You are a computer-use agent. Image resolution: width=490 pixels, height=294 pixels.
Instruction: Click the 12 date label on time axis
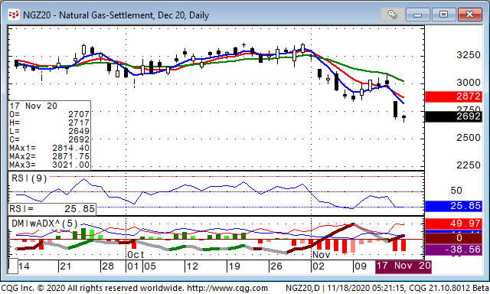[x=192, y=266]
